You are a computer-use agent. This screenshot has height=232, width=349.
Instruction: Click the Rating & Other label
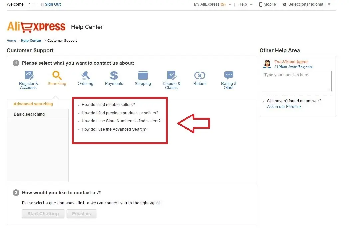229,86
